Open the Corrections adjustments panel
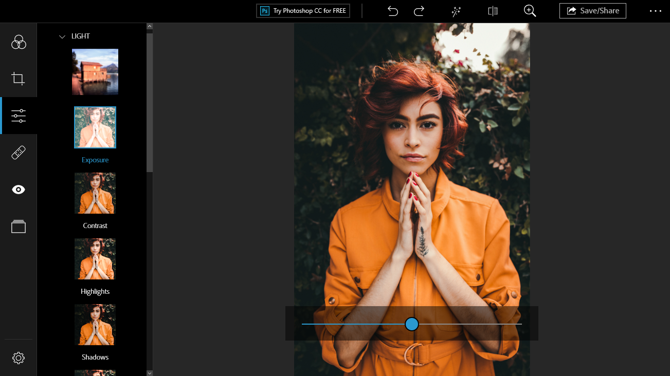The height and width of the screenshot is (376, 670). (x=19, y=116)
